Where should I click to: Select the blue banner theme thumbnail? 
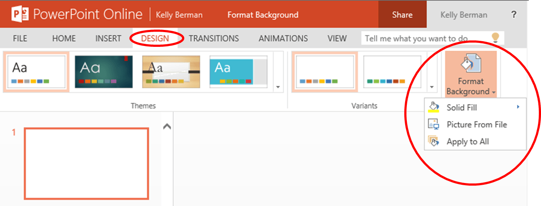point(239,72)
